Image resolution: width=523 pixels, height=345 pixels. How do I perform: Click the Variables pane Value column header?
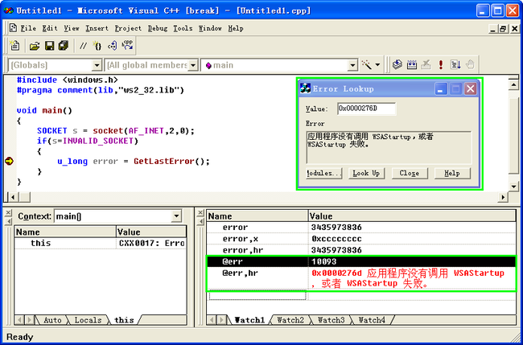tap(151, 232)
